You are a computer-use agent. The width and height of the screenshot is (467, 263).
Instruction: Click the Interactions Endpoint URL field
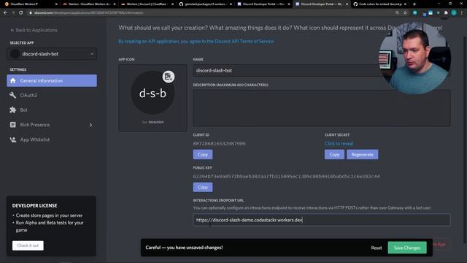pyautogui.click(x=321, y=220)
